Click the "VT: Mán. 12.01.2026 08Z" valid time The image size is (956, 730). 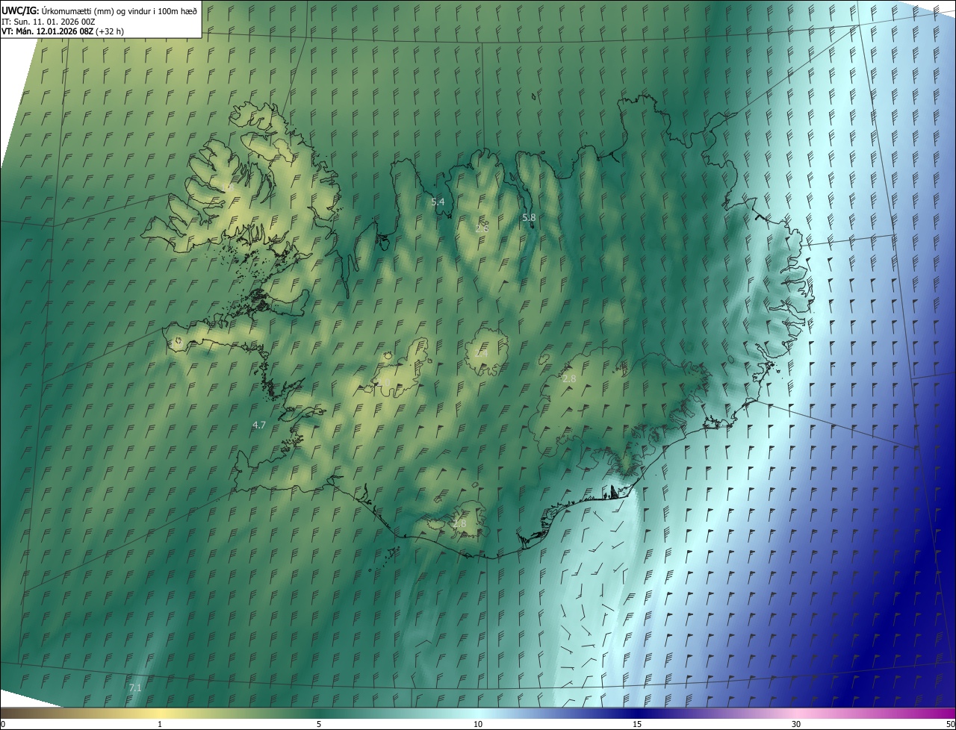click(48, 31)
